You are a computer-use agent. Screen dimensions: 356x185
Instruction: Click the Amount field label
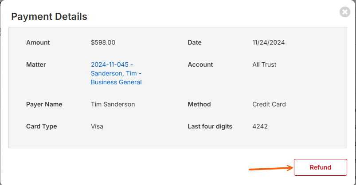point(38,43)
